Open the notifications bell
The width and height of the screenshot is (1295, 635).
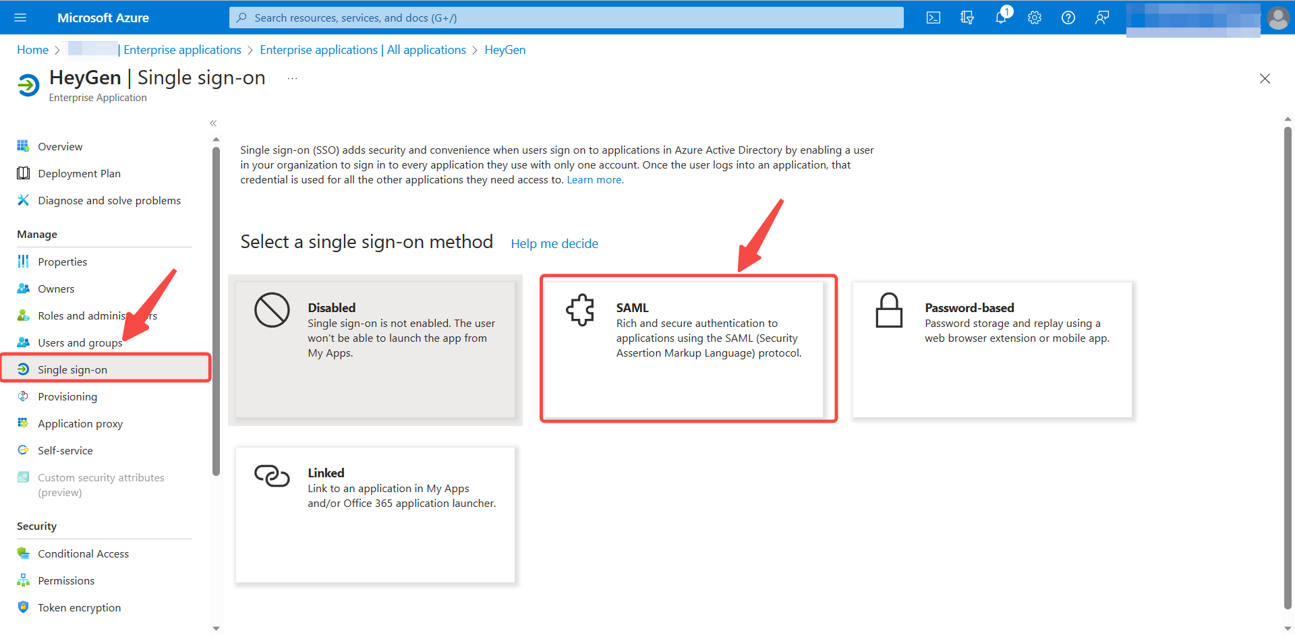[1001, 18]
